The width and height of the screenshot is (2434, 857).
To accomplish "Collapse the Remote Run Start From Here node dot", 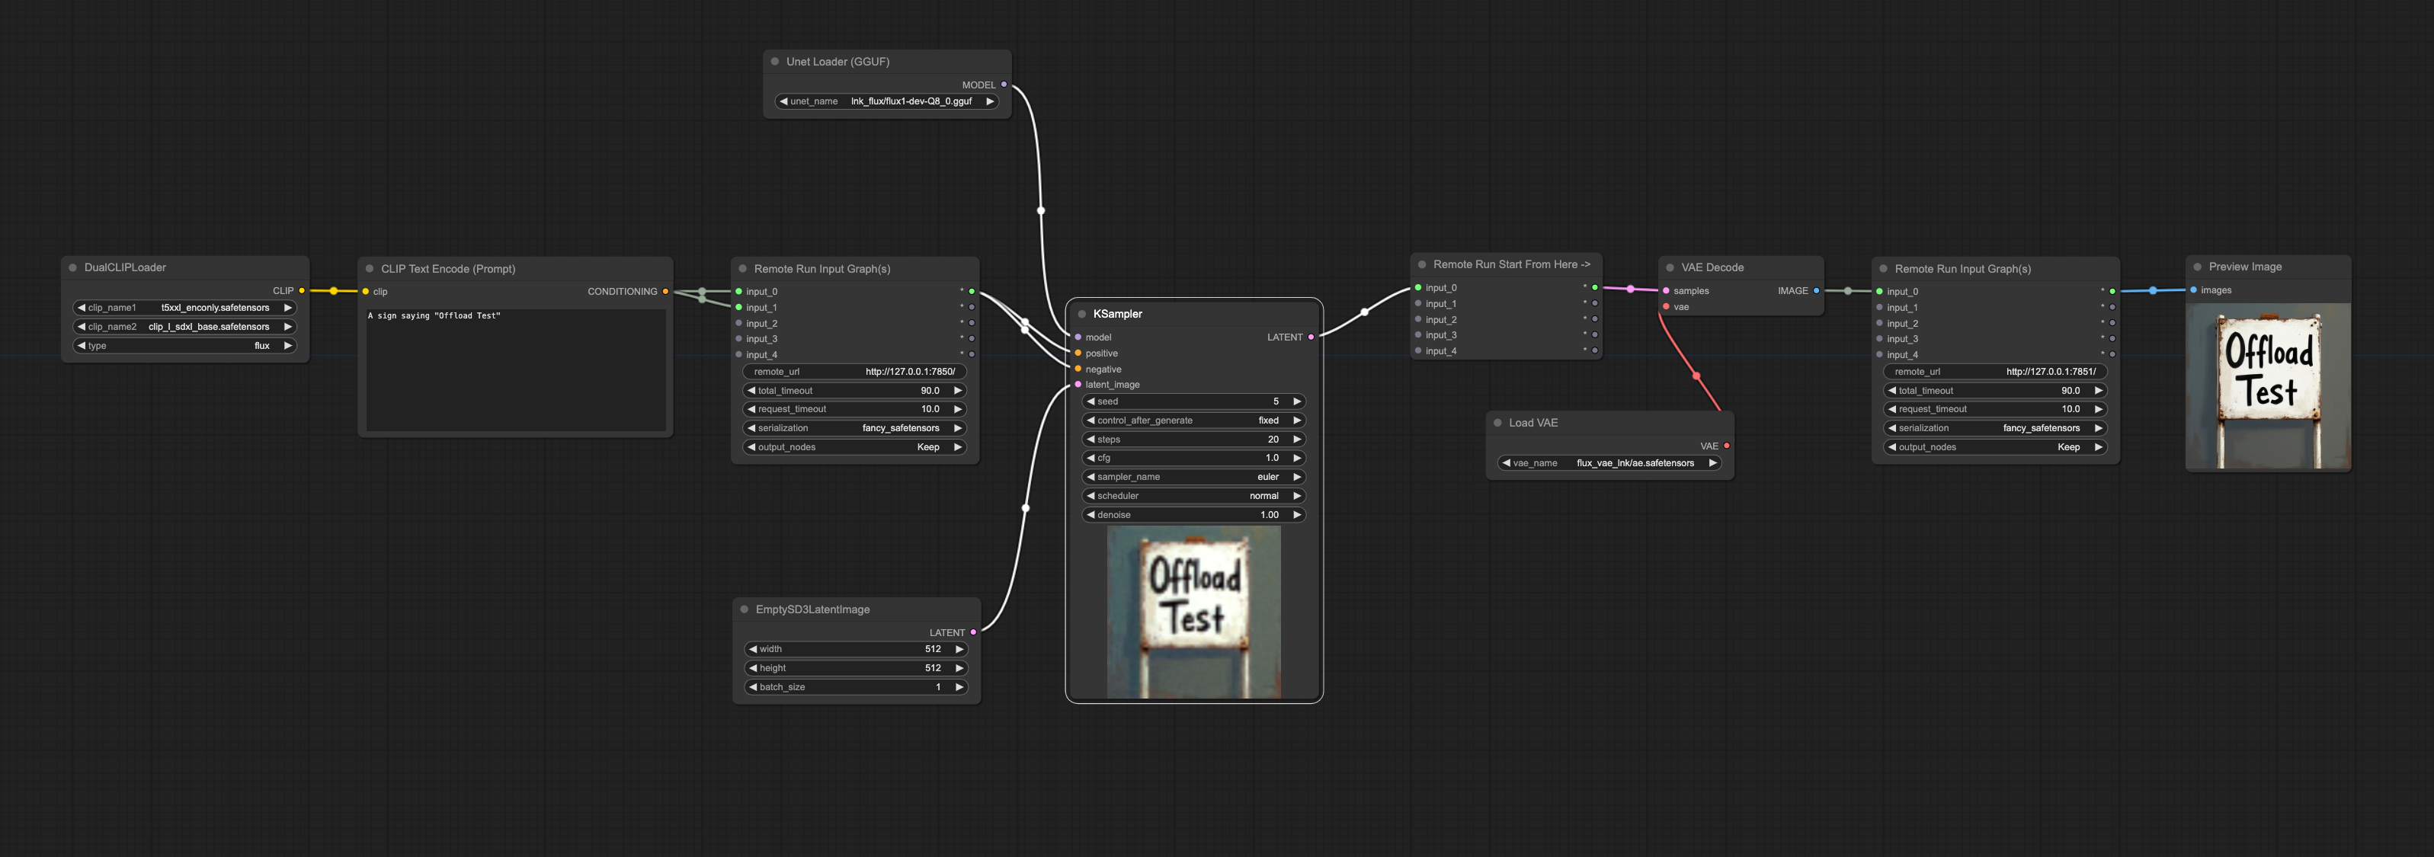I will pos(1422,264).
